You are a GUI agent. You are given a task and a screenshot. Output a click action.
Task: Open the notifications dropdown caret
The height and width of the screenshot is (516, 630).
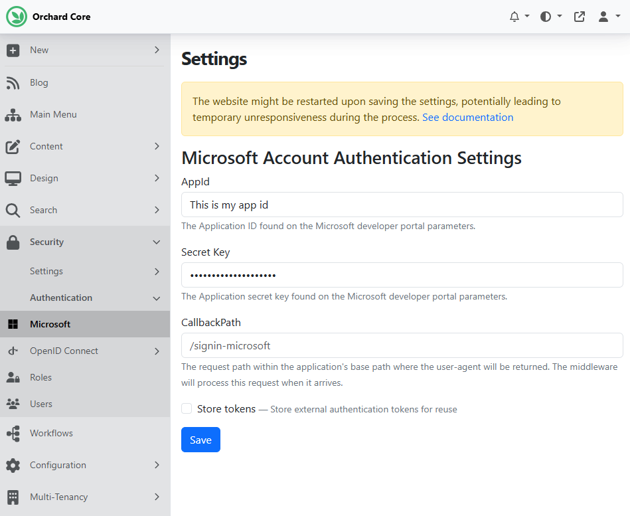point(527,16)
